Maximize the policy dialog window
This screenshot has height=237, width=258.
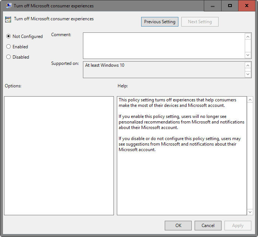point(230,6)
